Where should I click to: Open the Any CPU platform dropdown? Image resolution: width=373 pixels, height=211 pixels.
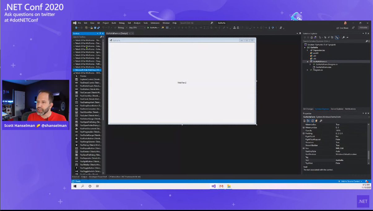(137, 28)
